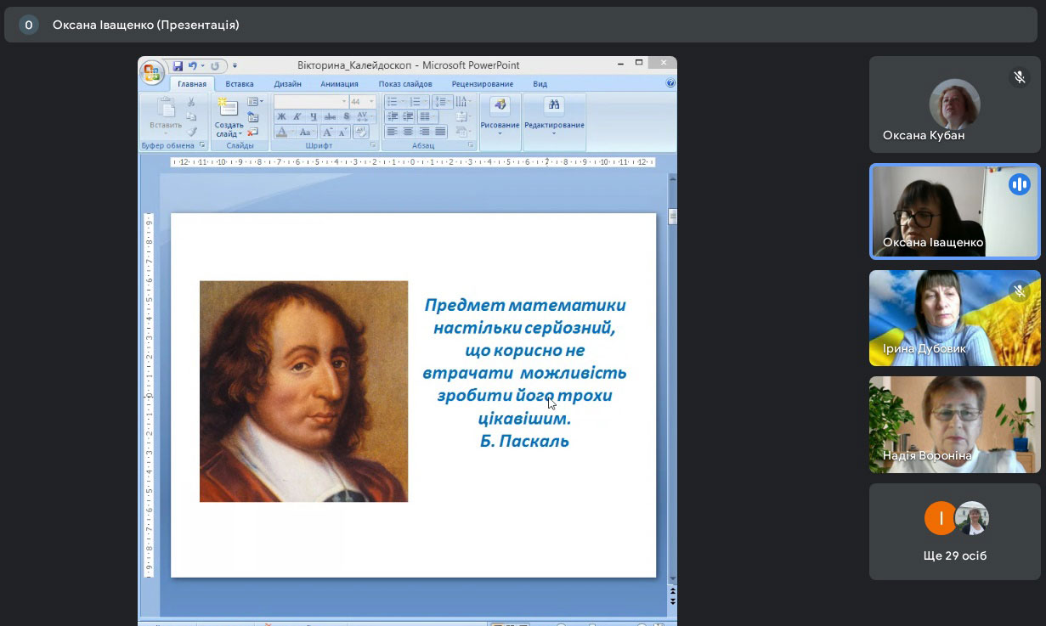Decrease font size with the smaller A icon
The height and width of the screenshot is (626, 1046).
(x=343, y=132)
